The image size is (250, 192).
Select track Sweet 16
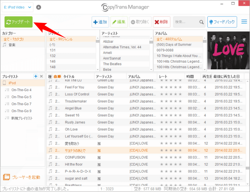pyautogui.click(x=146, y=115)
